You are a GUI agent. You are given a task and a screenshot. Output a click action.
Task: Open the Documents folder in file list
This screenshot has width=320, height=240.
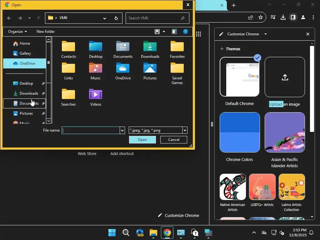[x=123, y=50]
